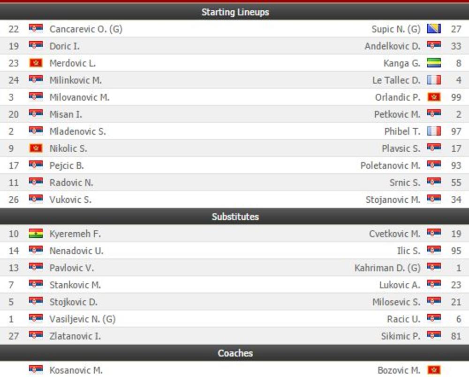Click the Substitutes section header
469x377 pixels.
[235, 216]
